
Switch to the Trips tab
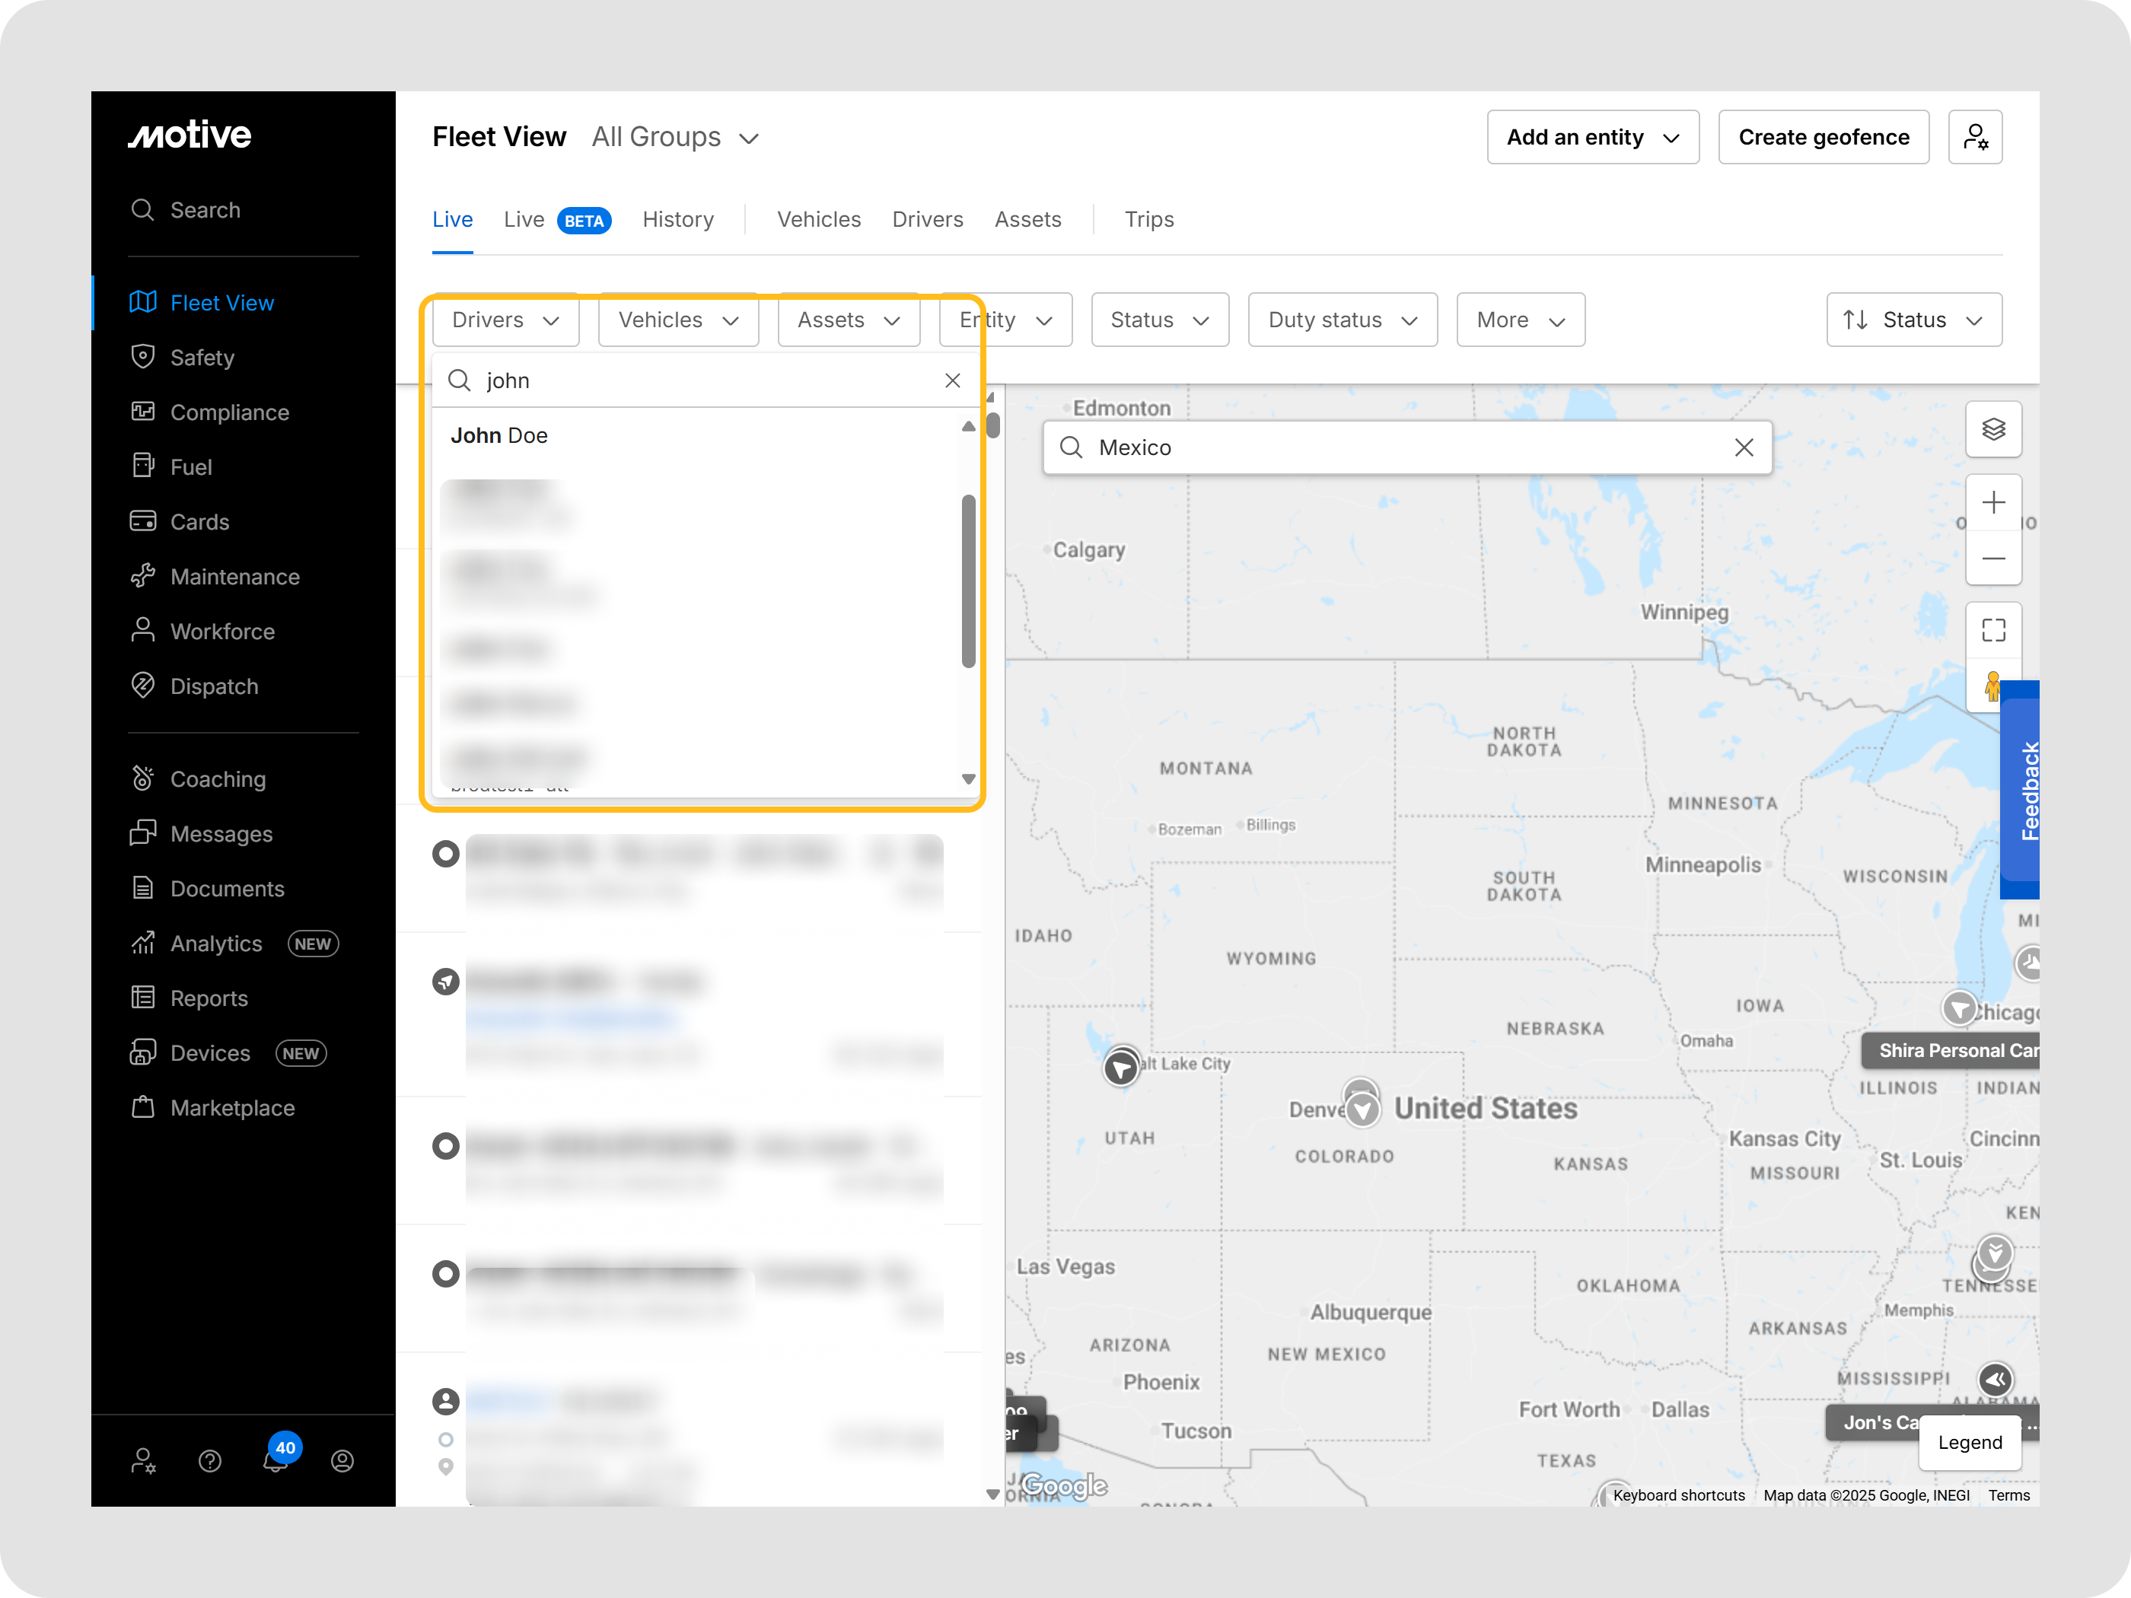(x=1148, y=220)
